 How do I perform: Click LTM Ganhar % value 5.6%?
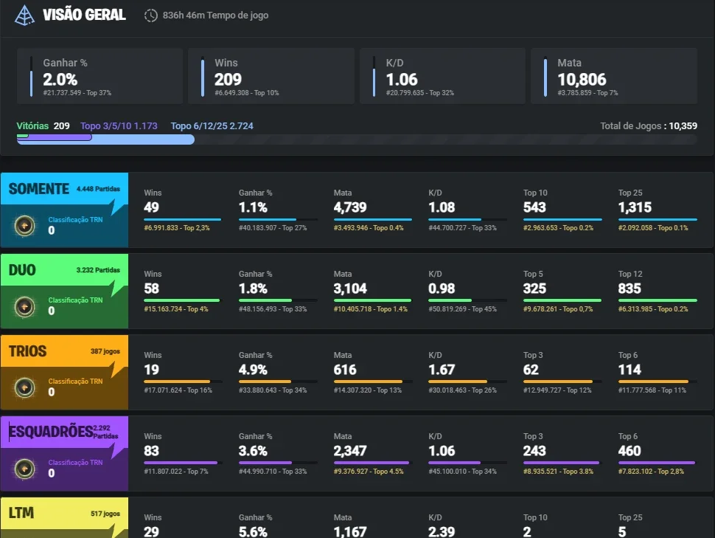pos(253,531)
